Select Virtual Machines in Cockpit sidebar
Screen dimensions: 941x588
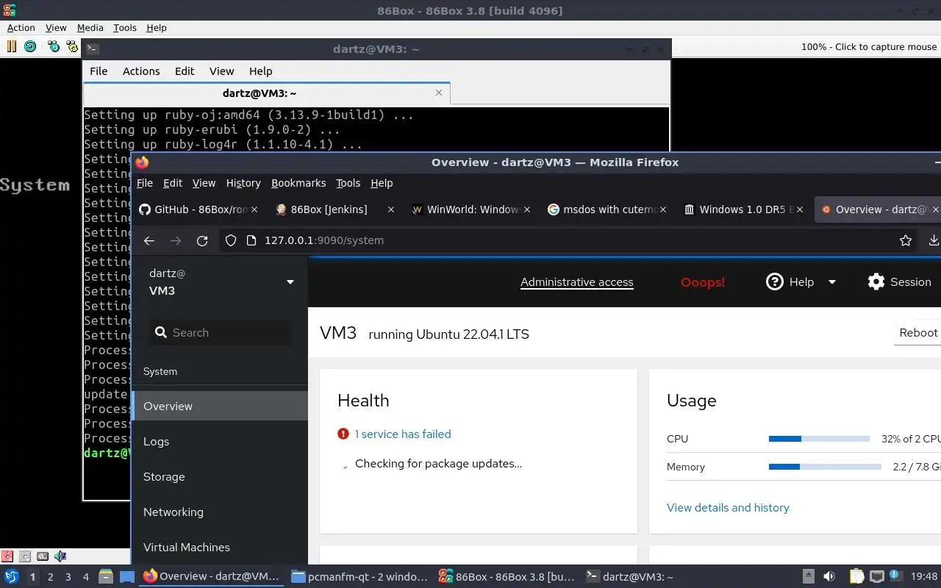pyautogui.click(x=220, y=547)
